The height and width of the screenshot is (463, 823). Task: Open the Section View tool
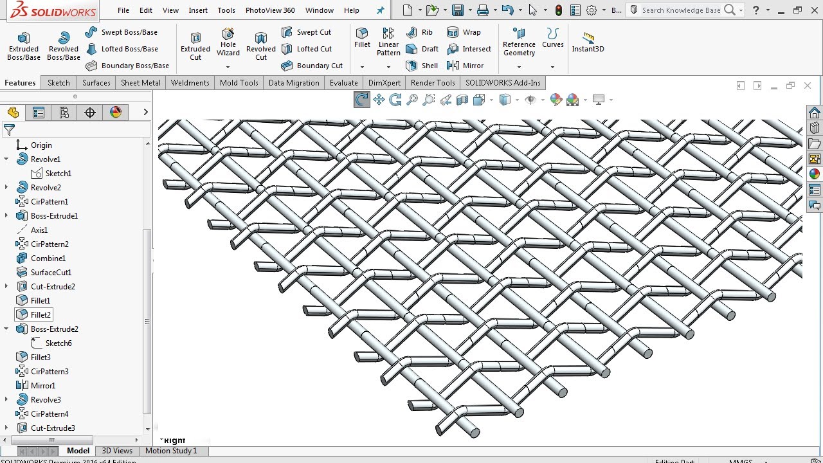point(462,100)
